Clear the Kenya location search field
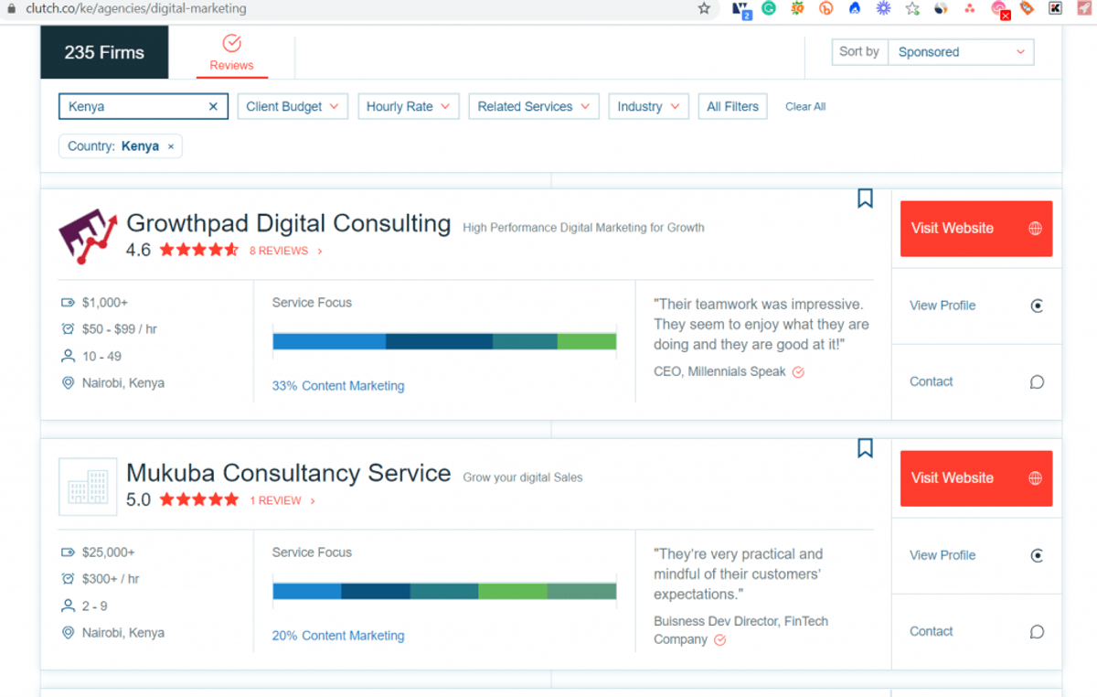The width and height of the screenshot is (1097, 697). point(213,106)
